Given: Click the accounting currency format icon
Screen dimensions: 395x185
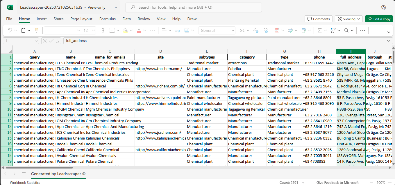Looking at the screenshot, I should [242, 30].
